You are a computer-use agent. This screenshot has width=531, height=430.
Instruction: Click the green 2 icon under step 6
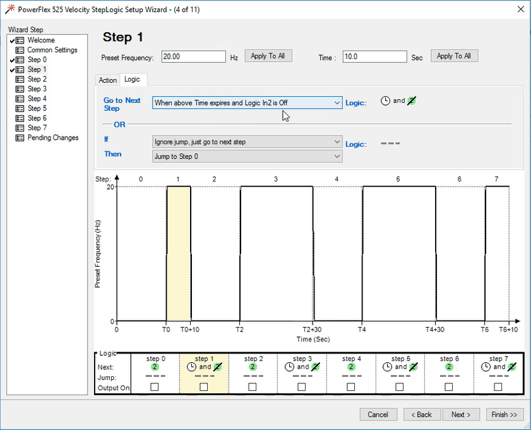tap(449, 367)
